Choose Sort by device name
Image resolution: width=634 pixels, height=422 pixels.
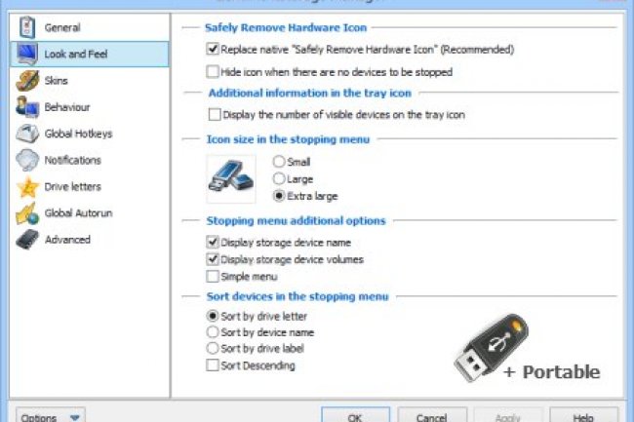click(x=213, y=332)
